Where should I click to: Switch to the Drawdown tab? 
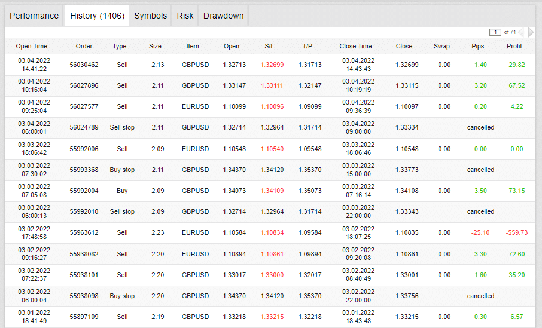coord(223,16)
